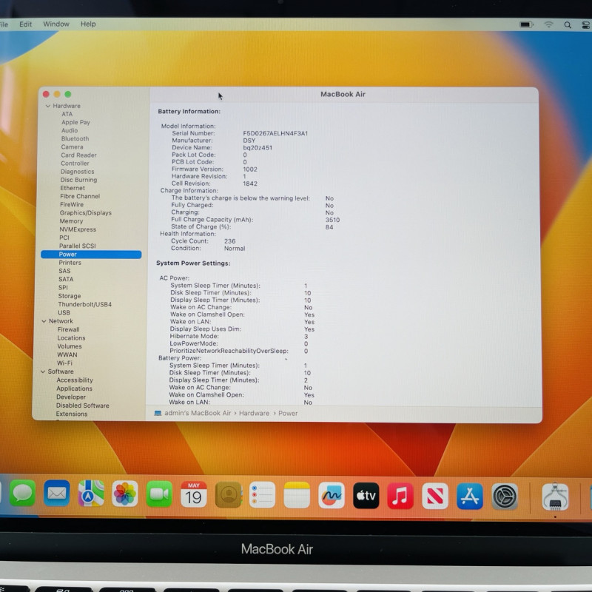Select PCI in the sidebar
Image resolution: width=592 pixels, height=592 pixels.
64,238
